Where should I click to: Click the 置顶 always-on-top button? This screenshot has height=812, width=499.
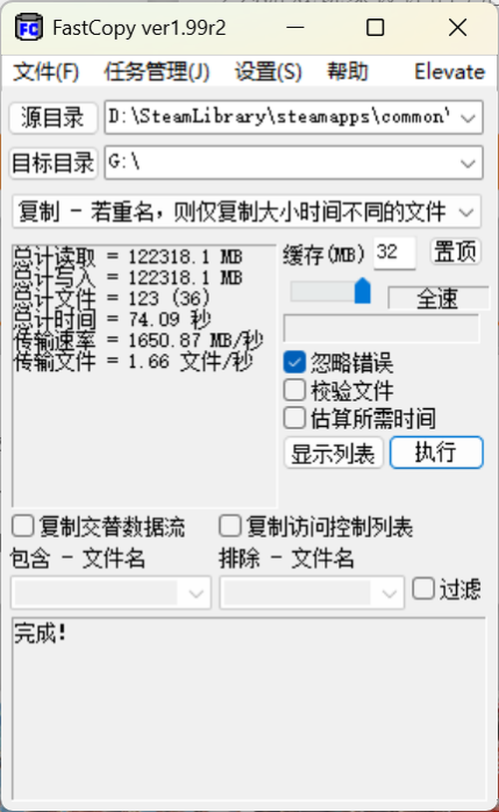455,251
